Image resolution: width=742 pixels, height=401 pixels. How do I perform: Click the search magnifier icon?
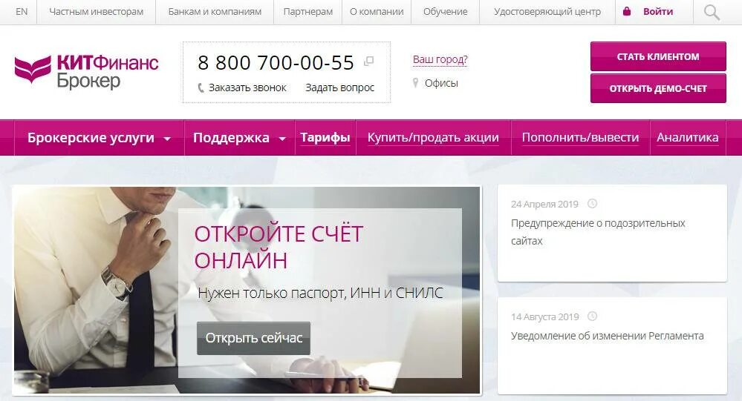712,13
